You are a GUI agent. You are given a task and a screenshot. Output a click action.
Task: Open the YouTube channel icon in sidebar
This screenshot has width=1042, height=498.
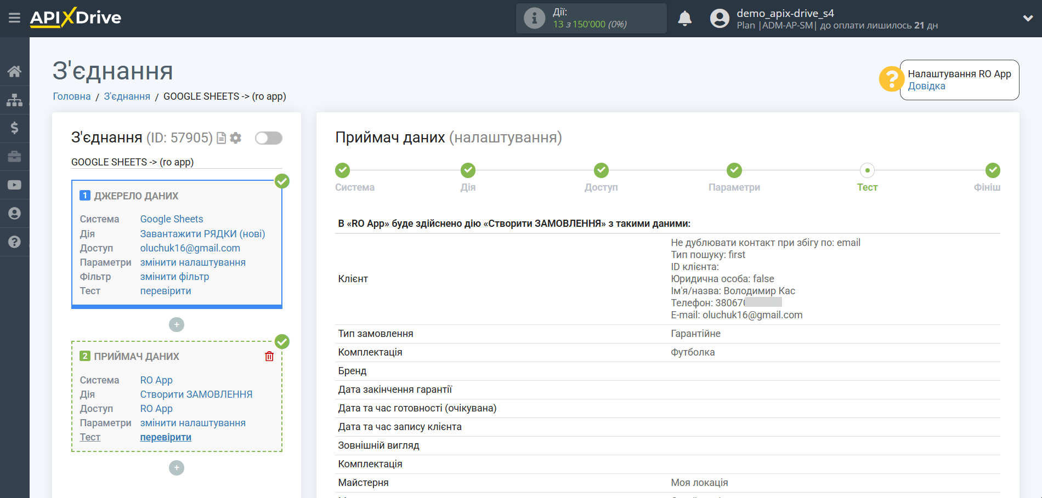click(x=14, y=185)
